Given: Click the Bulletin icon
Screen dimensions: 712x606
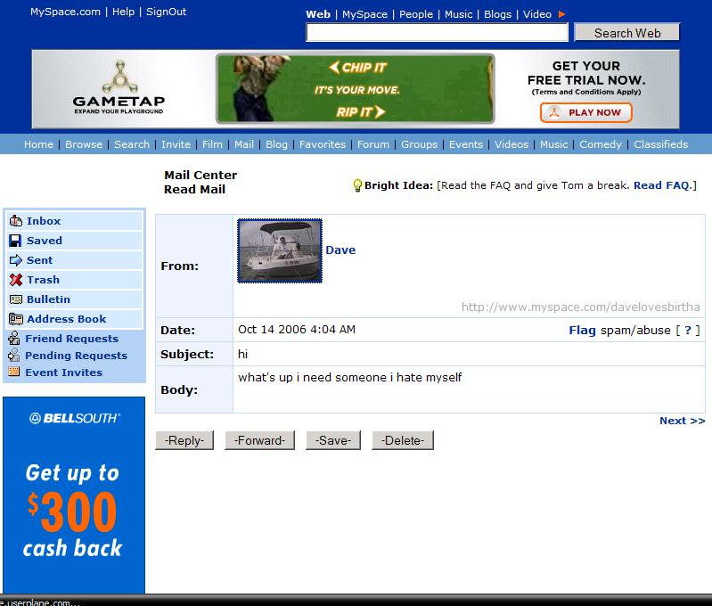Looking at the screenshot, I should coord(15,299).
